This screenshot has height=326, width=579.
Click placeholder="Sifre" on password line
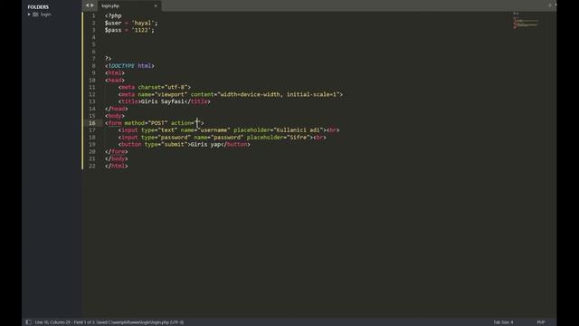279,138
